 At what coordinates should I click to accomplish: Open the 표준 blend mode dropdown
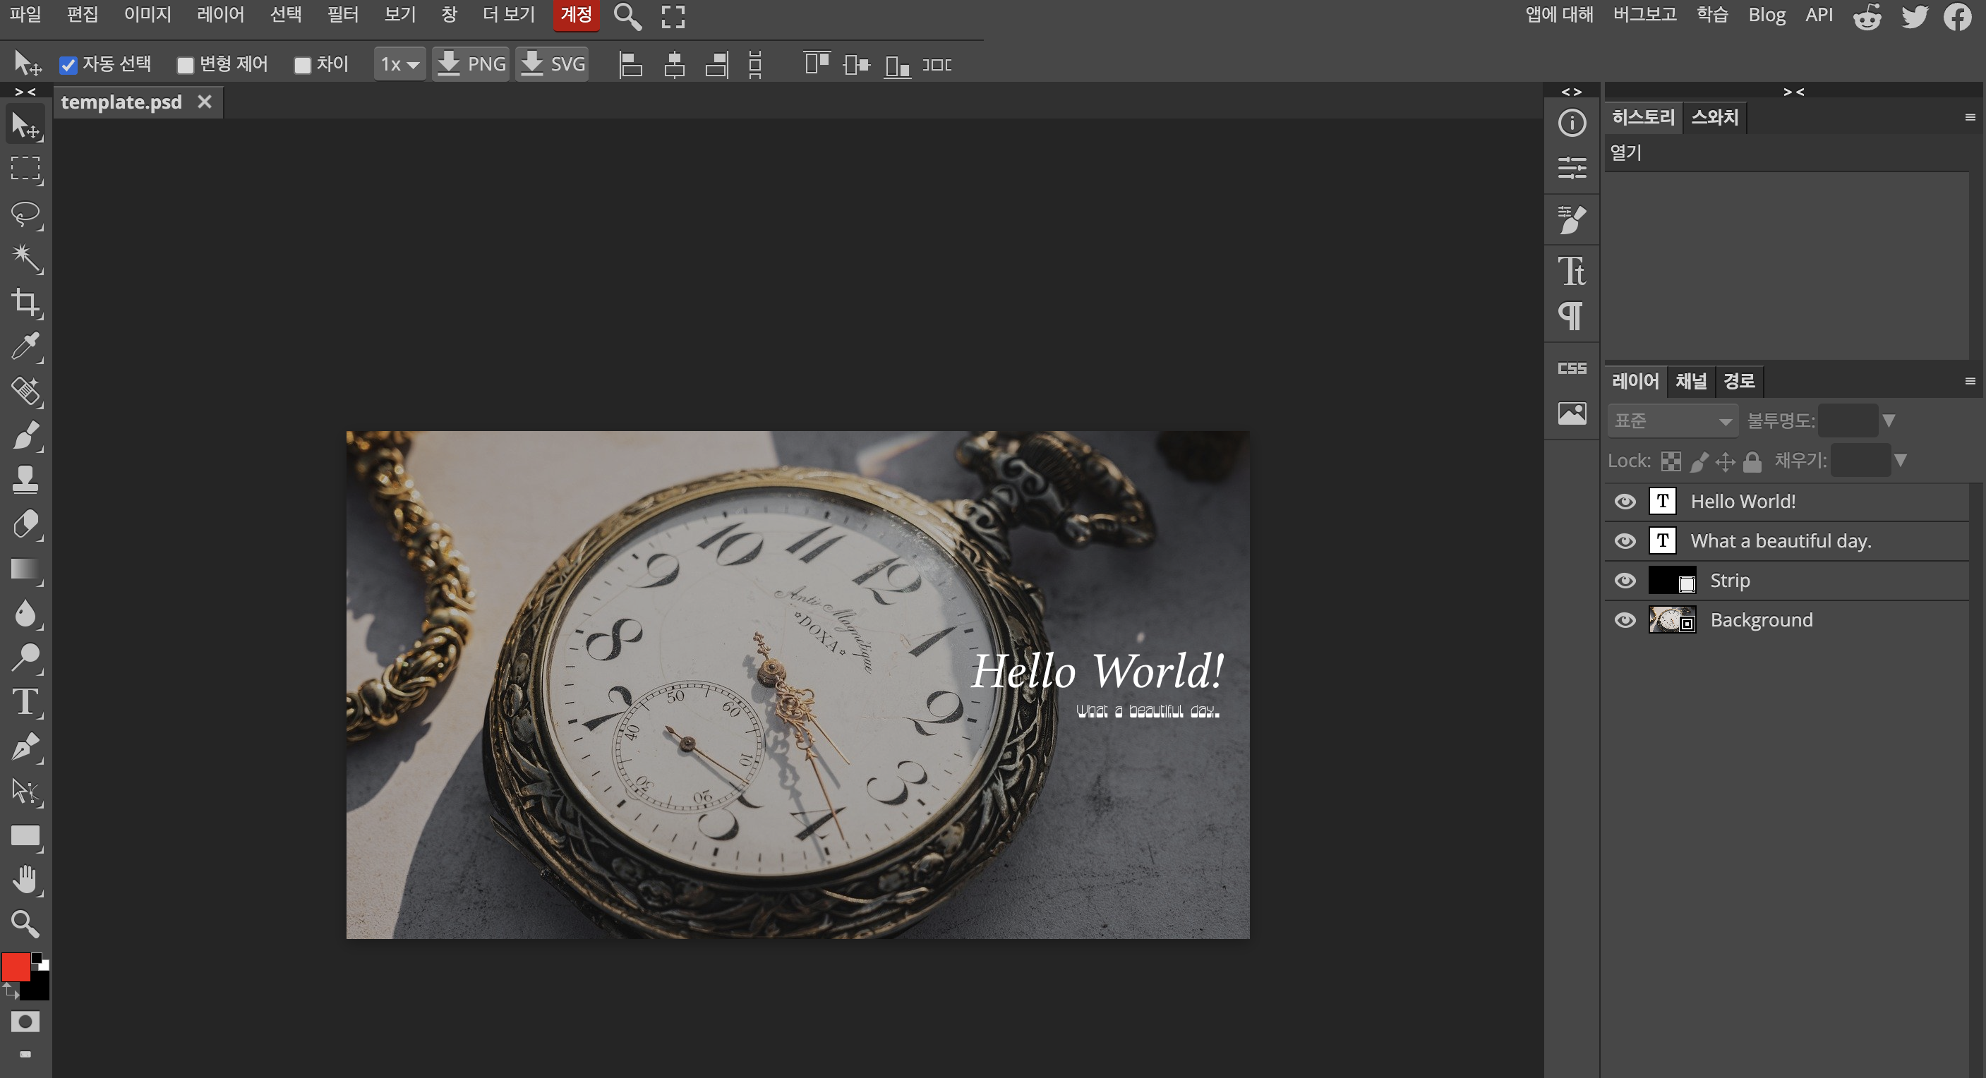pyautogui.click(x=1672, y=420)
